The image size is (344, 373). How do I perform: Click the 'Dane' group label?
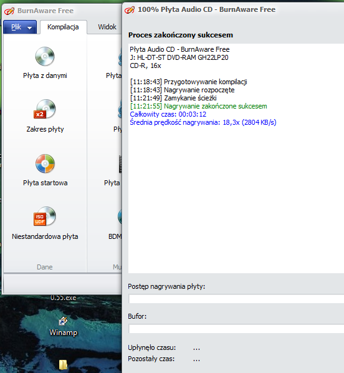tap(45, 267)
